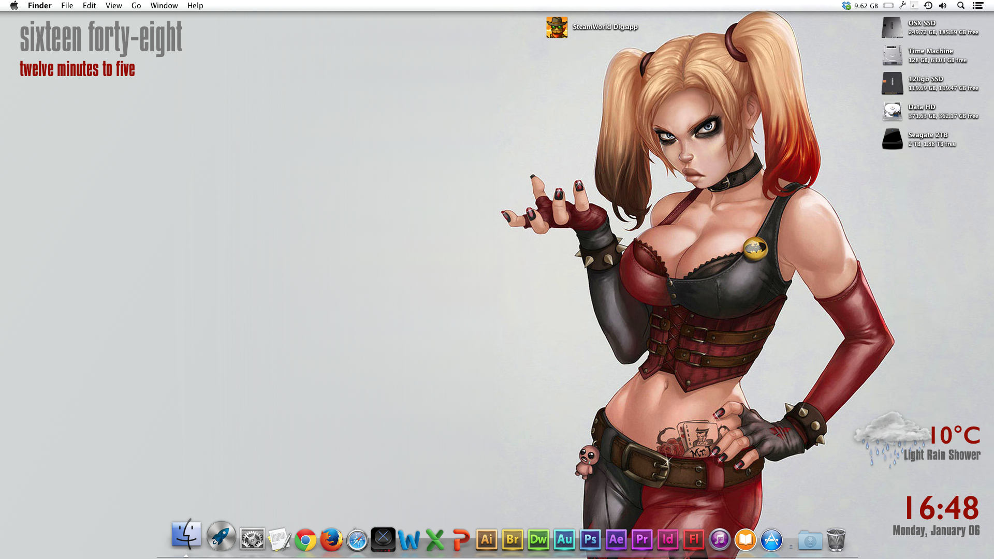Launch Google Chrome from the dock
The image size is (994, 559).
pyautogui.click(x=305, y=540)
